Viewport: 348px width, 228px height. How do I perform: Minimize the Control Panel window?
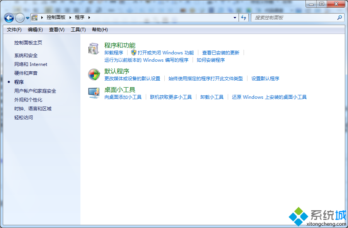(x=311, y=4)
